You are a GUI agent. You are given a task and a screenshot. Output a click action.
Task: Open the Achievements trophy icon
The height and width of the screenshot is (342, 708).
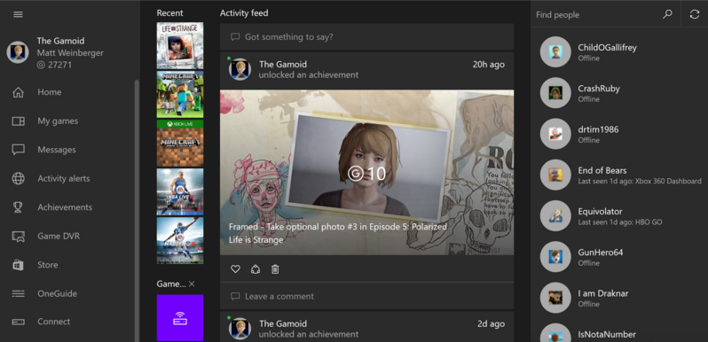[18, 207]
